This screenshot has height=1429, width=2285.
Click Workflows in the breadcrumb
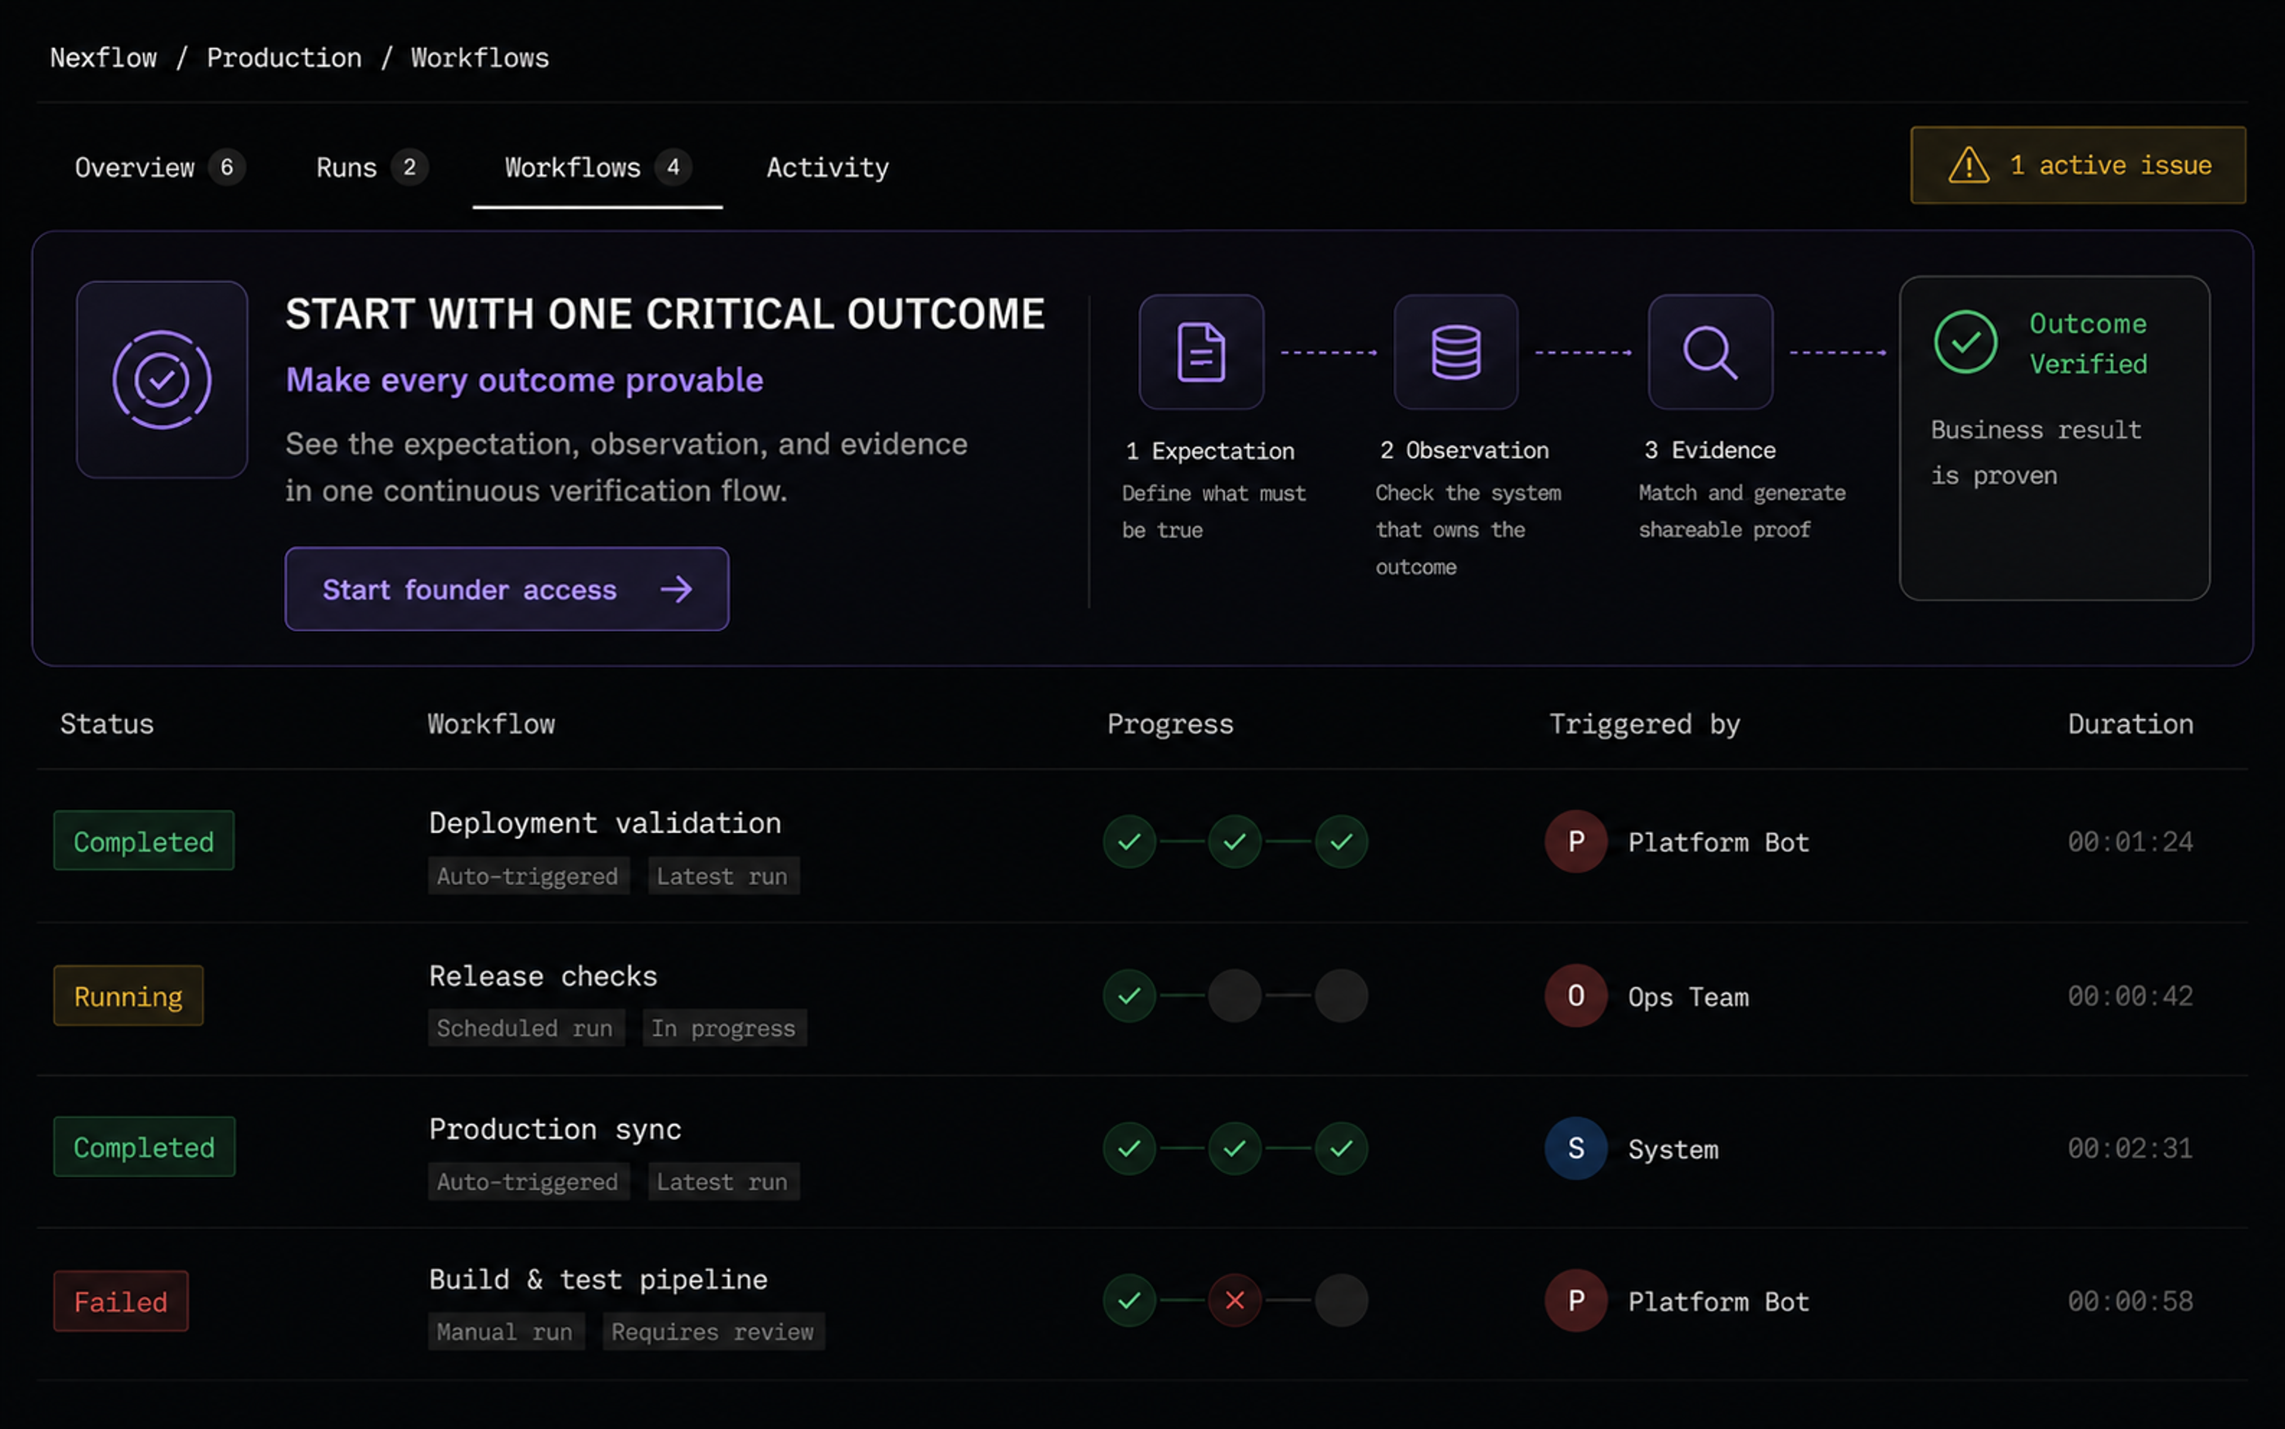[x=479, y=58]
